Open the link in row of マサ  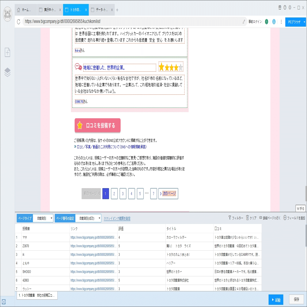tap(93, 237)
